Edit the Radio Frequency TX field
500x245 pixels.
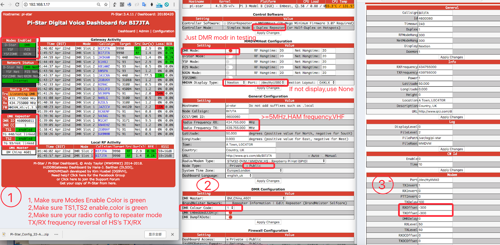pos(237,128)
